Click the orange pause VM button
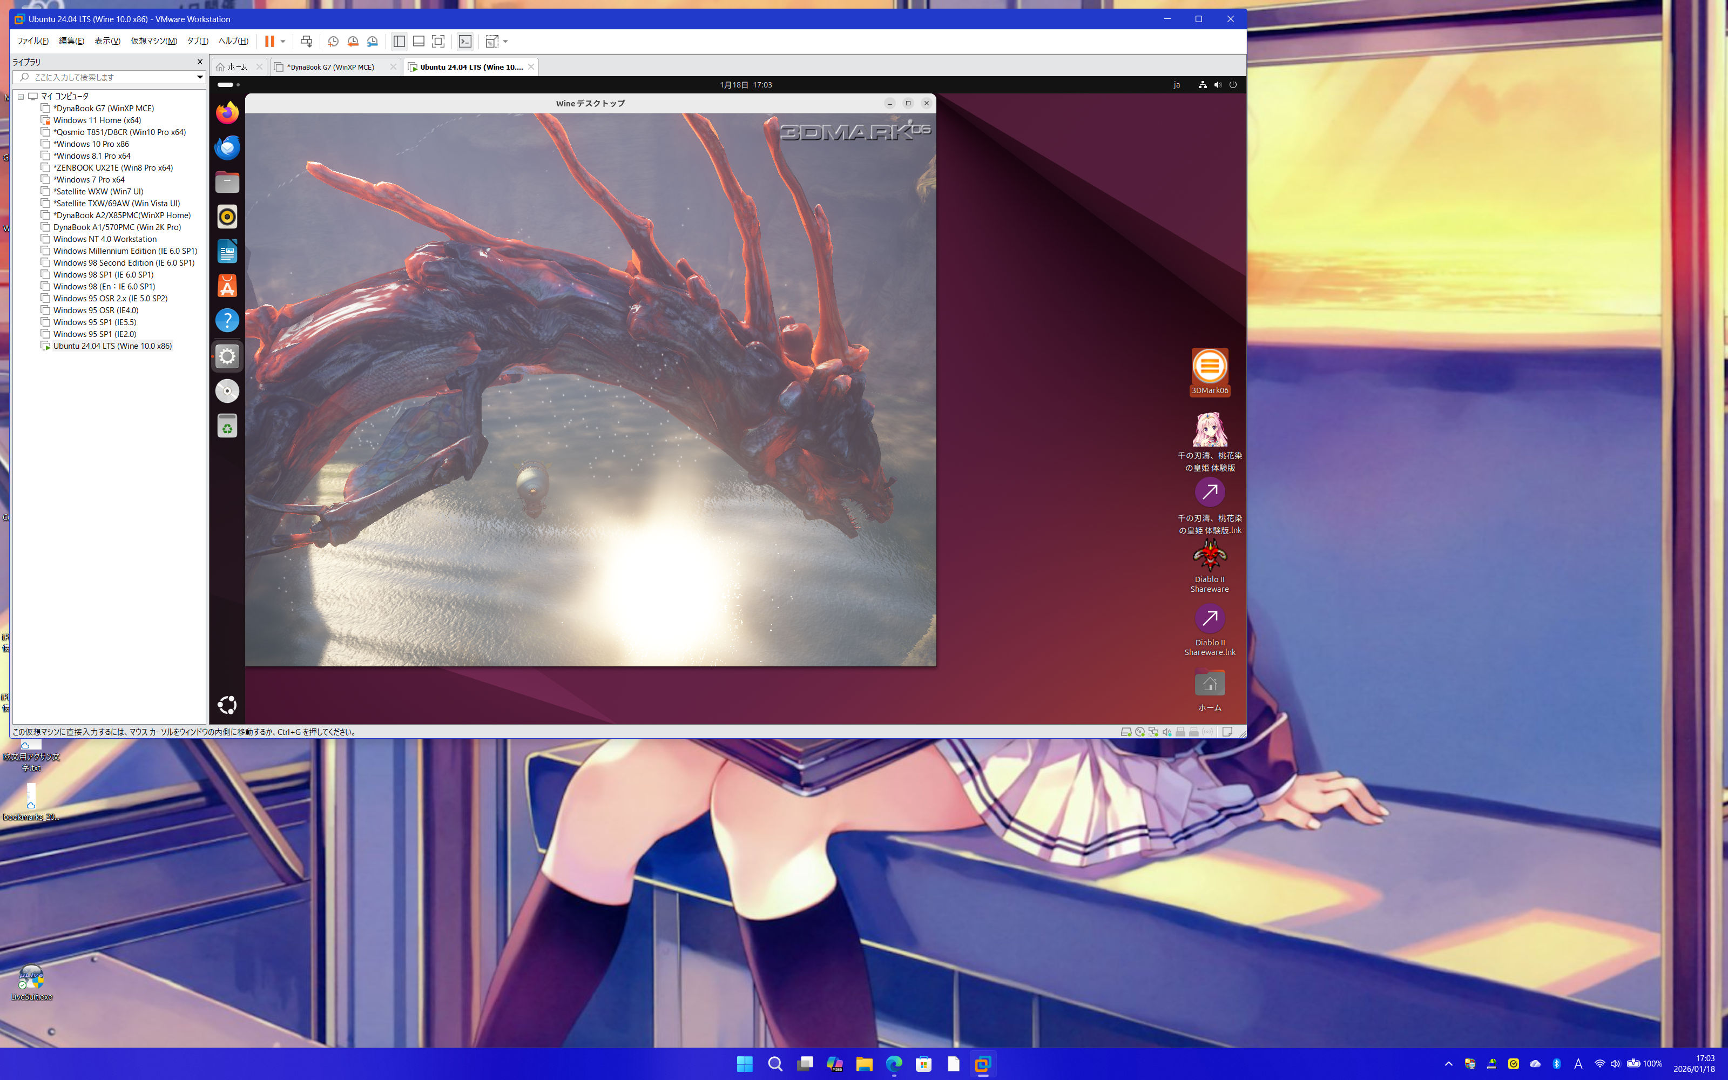This screenshot has width=1728, height=1080. (269, 42)
